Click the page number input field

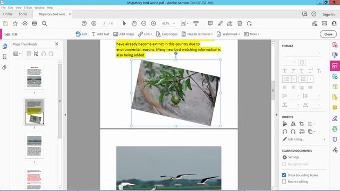click(104, 23)
